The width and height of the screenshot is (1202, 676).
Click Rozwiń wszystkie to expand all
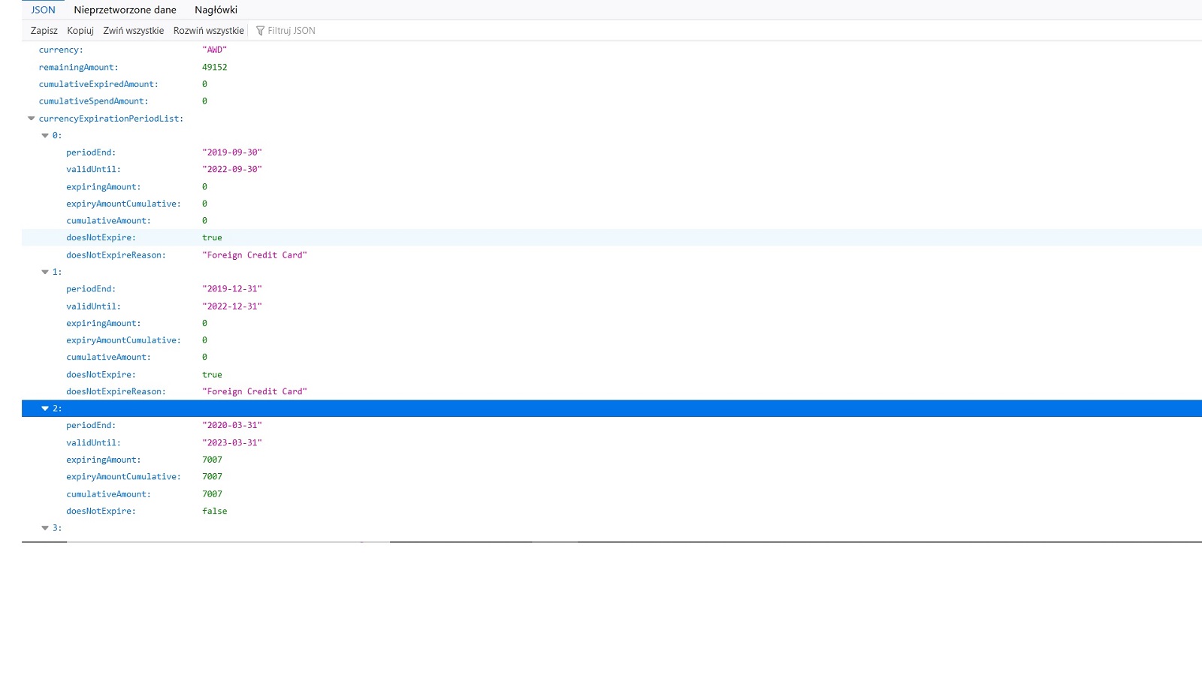209,31
